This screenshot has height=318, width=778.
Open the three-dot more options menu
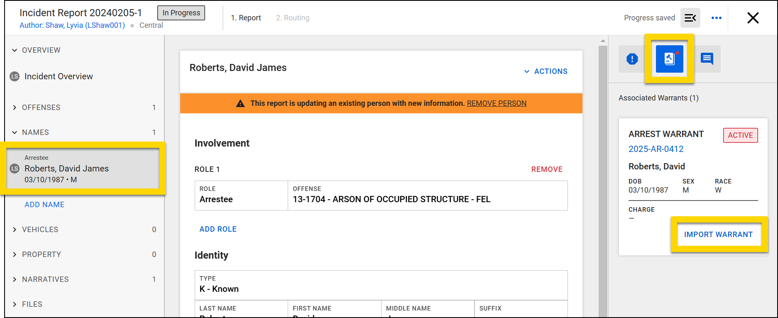(x=716, y=18)
